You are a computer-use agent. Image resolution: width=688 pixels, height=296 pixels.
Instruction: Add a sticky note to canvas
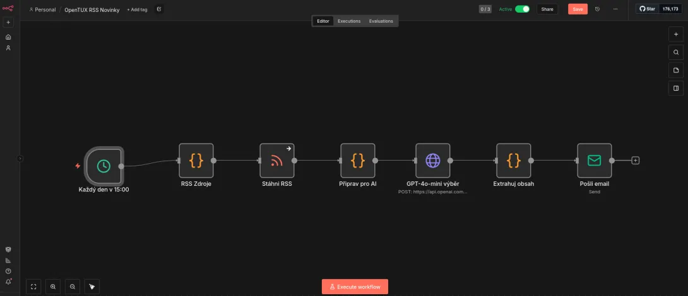tap(676, 70)
